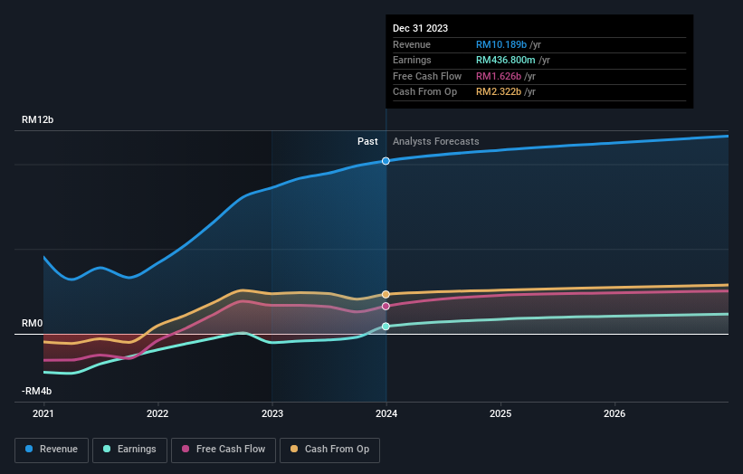This screenshot has width=743, height=474.
Task: Toggle the Earnings legend button
Action: [129, 450]
